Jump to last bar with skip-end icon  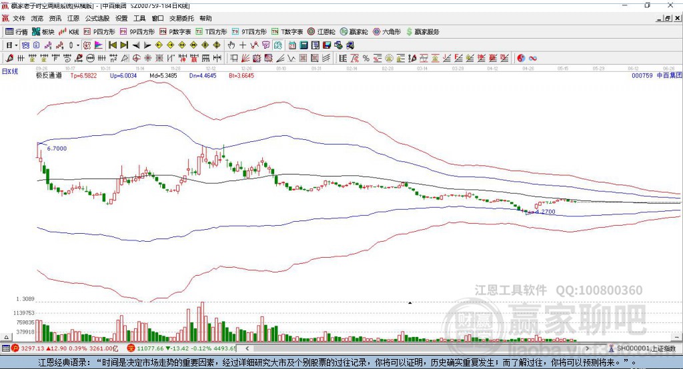124,45
